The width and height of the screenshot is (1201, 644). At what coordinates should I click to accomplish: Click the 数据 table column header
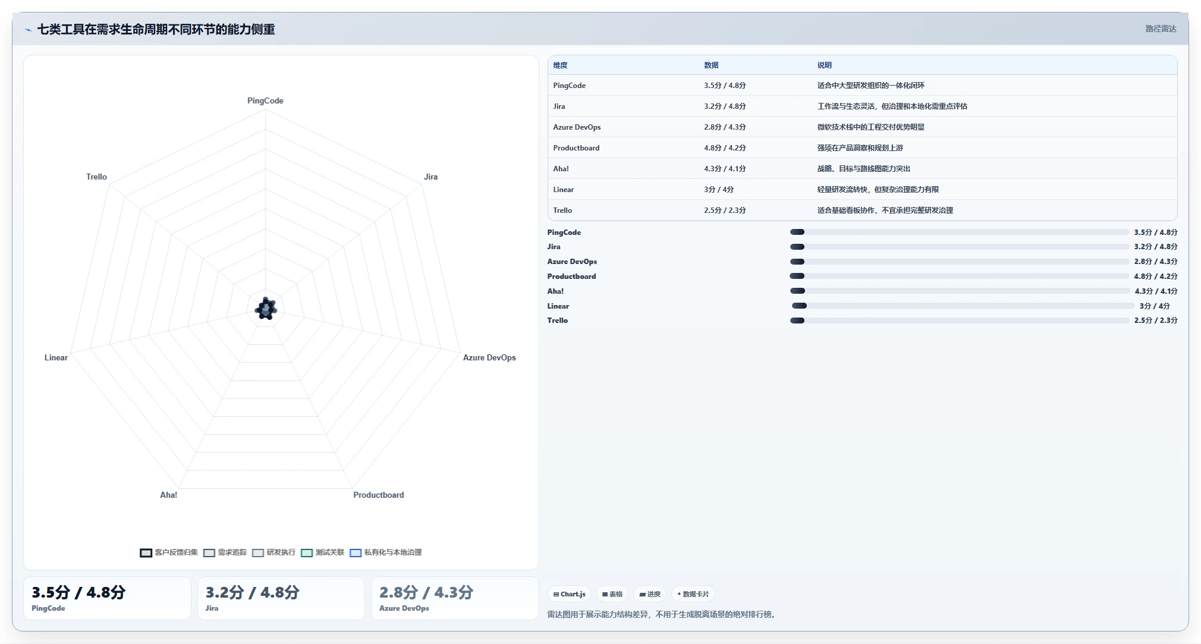pyautogui.click(x=712, y=65)
